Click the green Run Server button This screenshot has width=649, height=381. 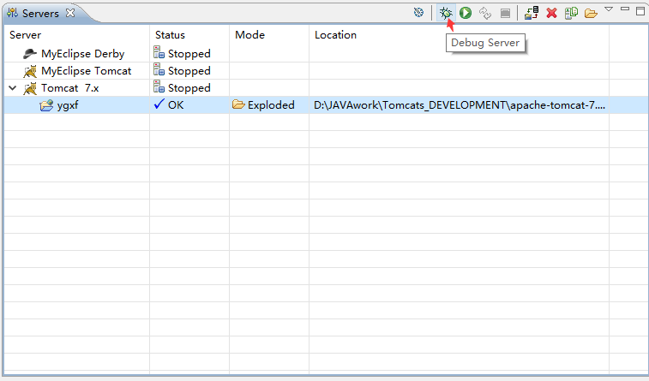466,13
